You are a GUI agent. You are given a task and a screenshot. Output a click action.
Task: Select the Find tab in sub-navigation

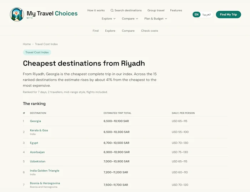coord(95,31)
